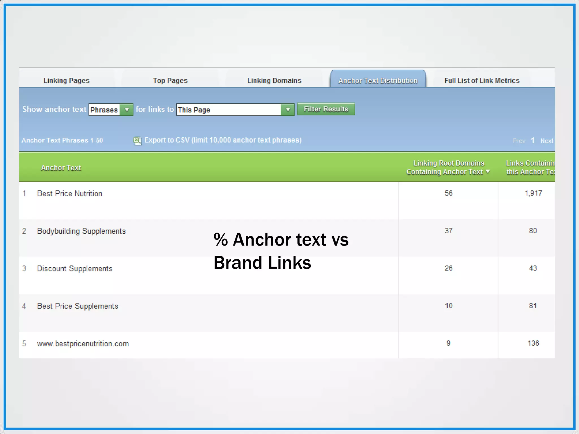Image resolution: width=579 pixels, height=434 pixels.
Task: Click the Show anchor text label
Action: click(x=54, y=109)
